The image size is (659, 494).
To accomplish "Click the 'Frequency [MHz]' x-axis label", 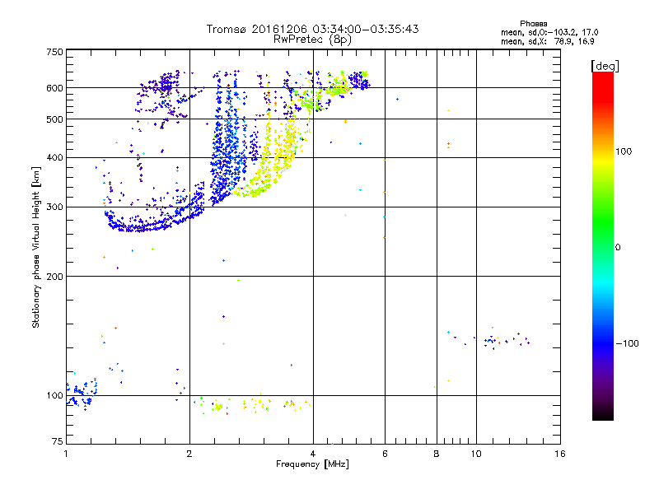I will point(312,464).
